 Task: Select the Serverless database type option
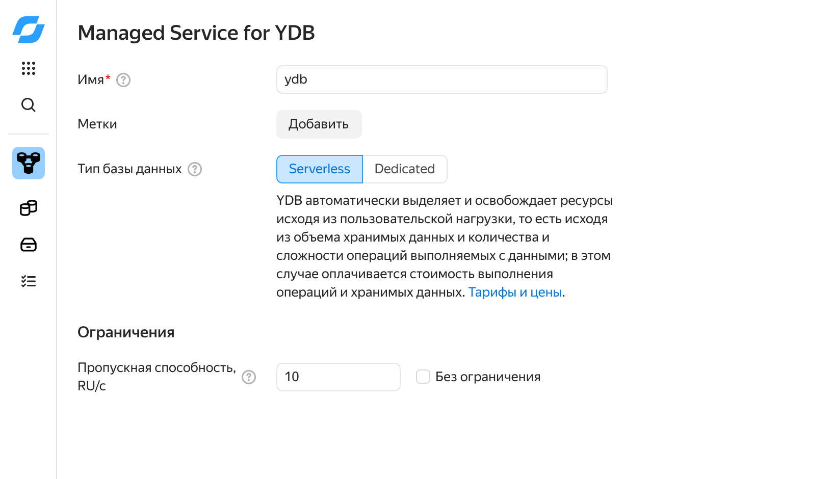pos(319,169)
